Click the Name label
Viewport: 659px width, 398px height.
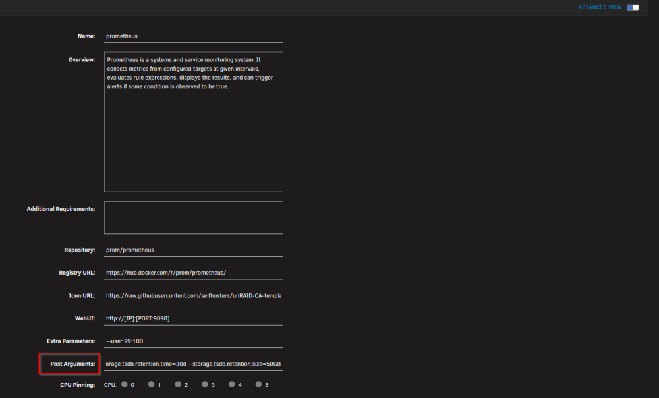tap(86, 36)
